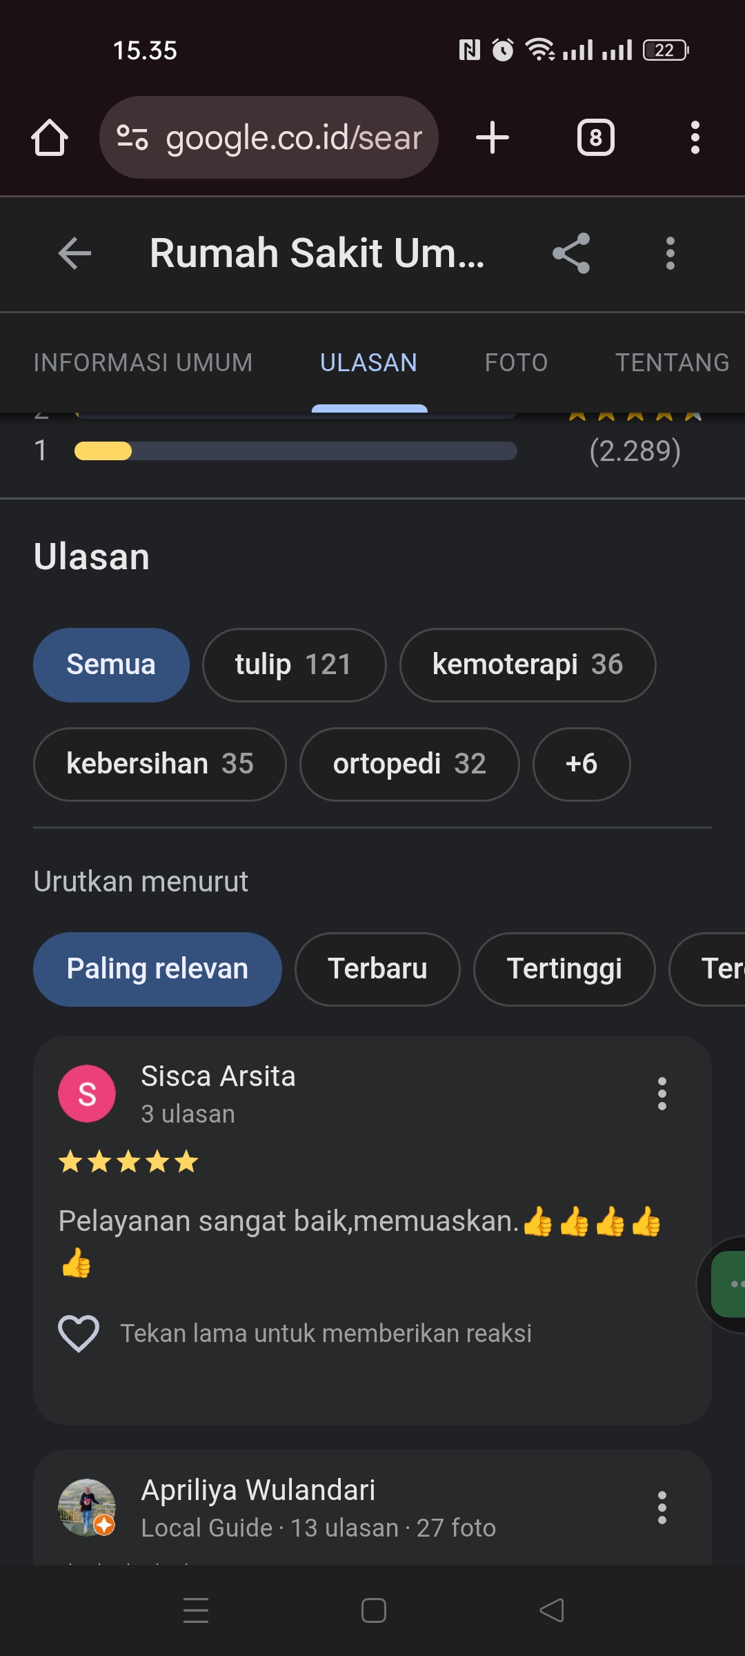
Task: Go back using the arrow icon
Action: [74, 253]
